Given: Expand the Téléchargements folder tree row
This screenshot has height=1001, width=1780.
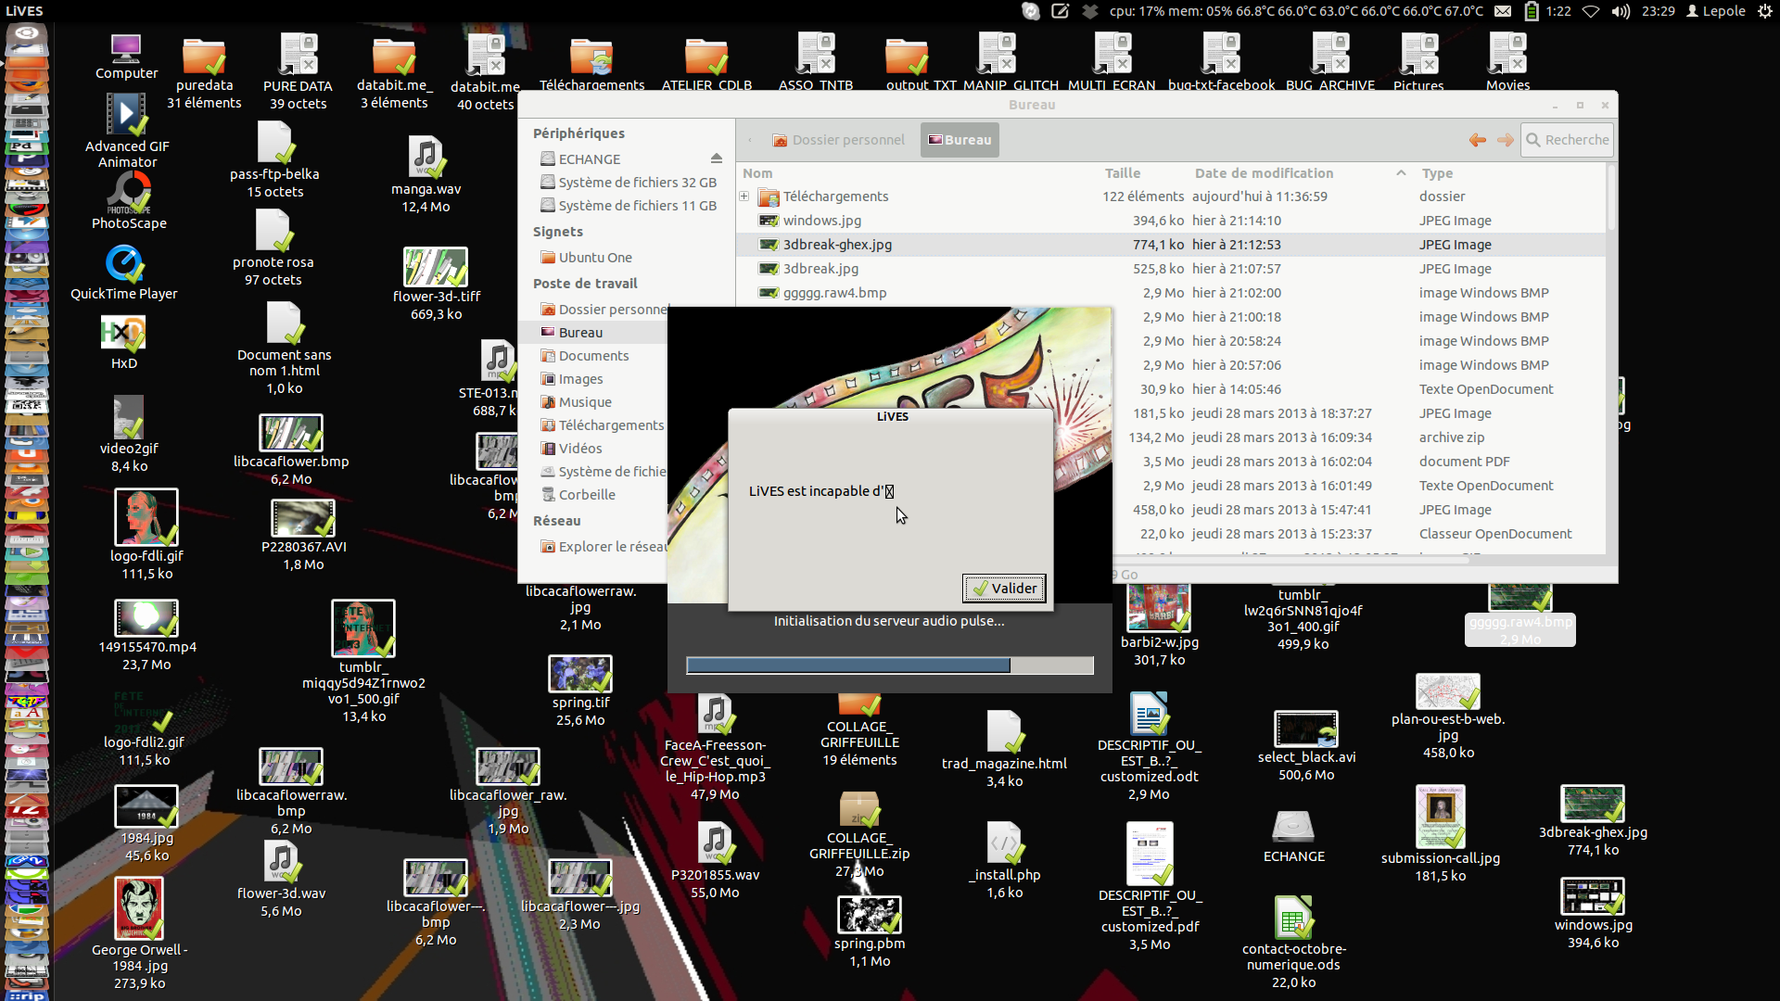Looking at the screenshot, I should (744, 196).
